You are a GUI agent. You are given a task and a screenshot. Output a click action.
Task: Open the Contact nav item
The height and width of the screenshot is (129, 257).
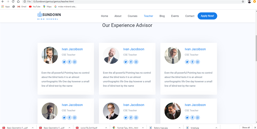190,16
